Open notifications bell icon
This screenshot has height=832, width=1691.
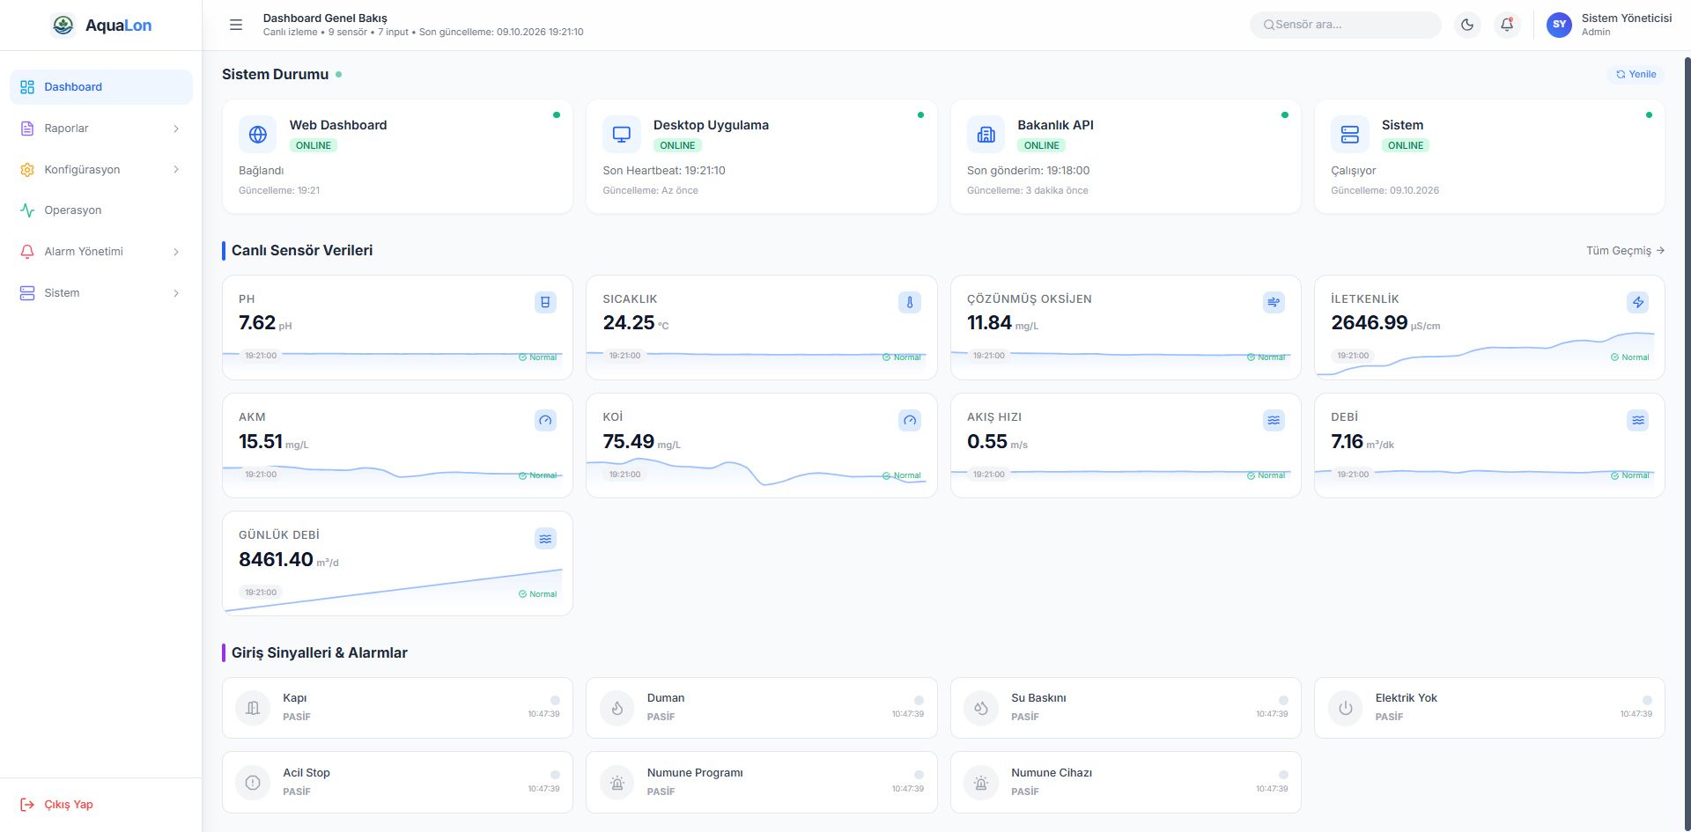click(1507, 25)
